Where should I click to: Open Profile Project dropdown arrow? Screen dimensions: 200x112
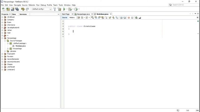[x=79, y=9]
